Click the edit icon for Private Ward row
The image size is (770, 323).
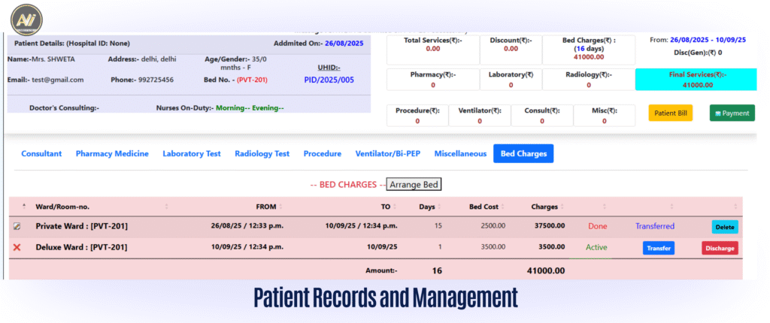(x=17, y=226)
